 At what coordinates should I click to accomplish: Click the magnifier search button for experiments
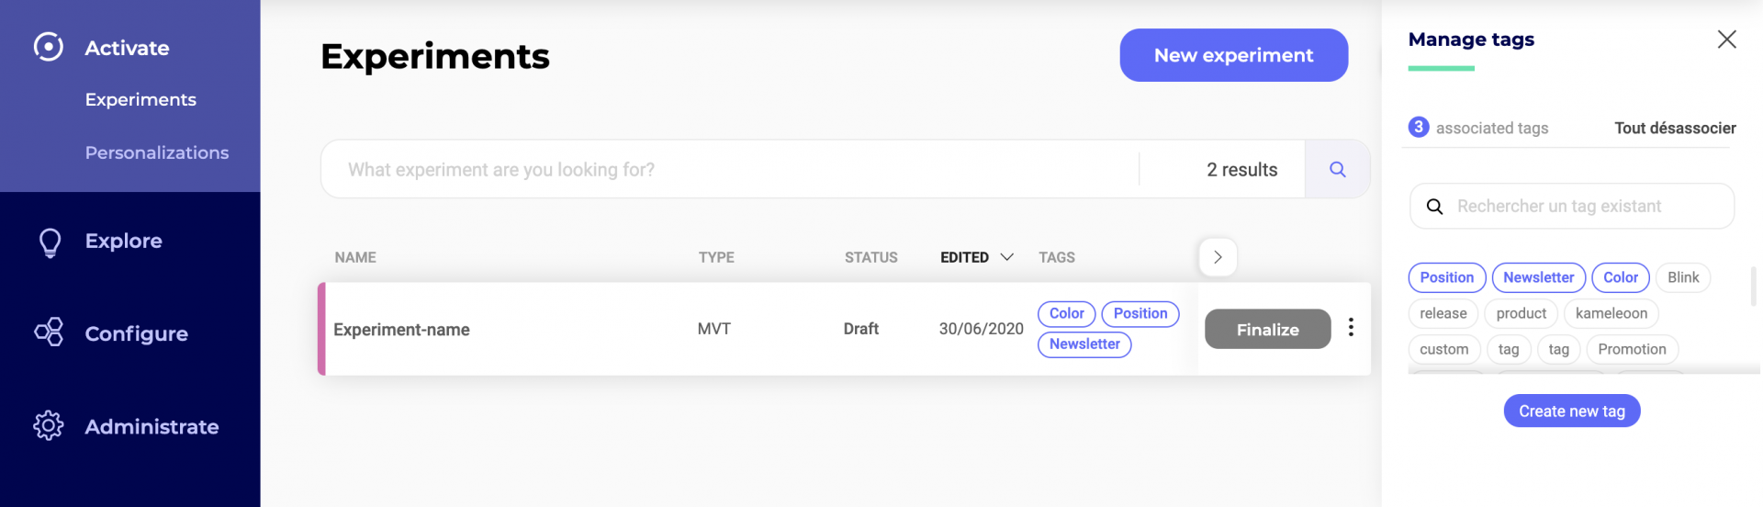pyautogui.click(x=1338, y=169)
